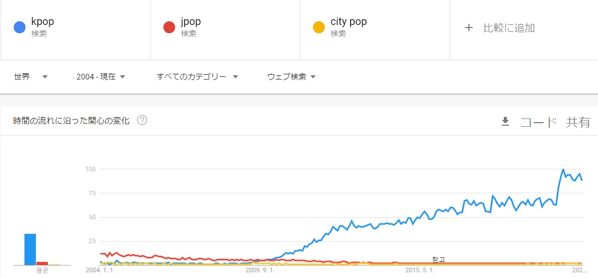
Task: Click 比較に追加 to add a term
Action: pyautogui.click(x=508, y=28)
